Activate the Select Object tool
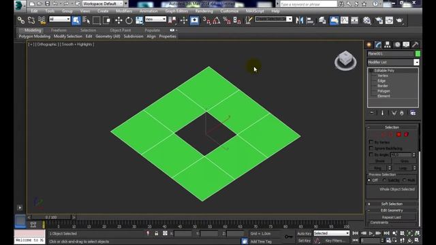The height and width of the screenshot is (245, 436). point(76,20)
